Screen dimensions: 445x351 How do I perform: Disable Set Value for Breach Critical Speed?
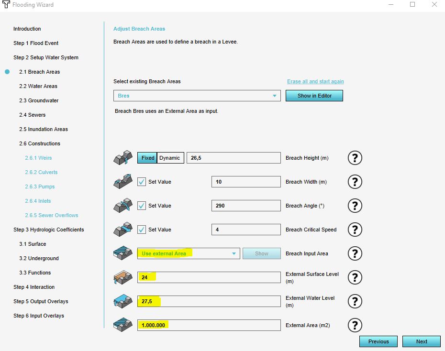pyautogui.click(x=142, y=230)
